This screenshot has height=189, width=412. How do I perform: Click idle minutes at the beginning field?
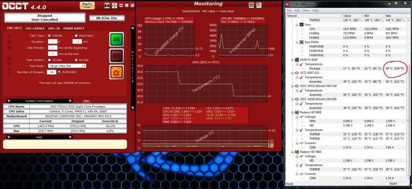click(x=53, y=48)
